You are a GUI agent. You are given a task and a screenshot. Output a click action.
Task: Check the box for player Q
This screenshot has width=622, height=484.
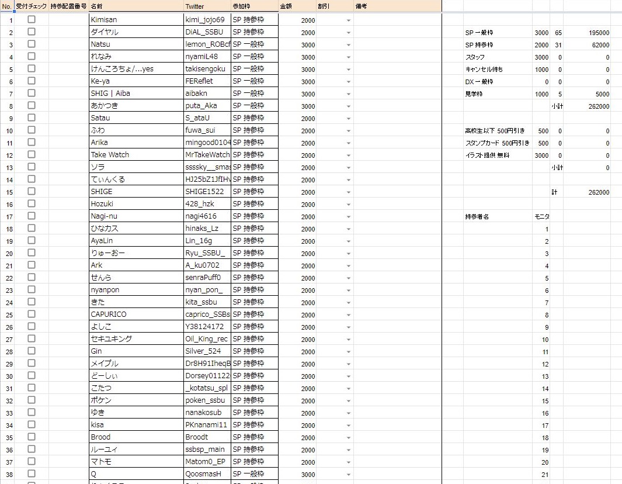(x=32, y=473)
